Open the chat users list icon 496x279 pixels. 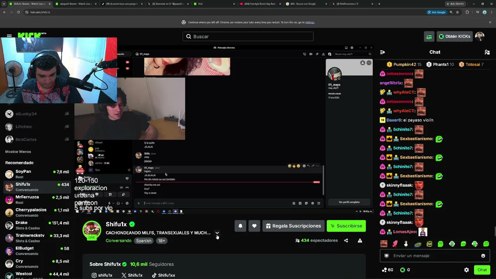click(487, 52)
